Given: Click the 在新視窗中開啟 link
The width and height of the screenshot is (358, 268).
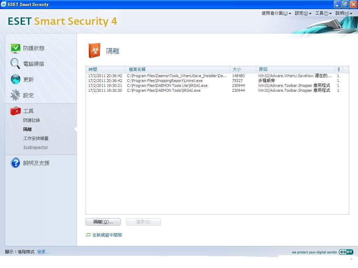Looking at the screenshot, I should click(x=107, y=235).
